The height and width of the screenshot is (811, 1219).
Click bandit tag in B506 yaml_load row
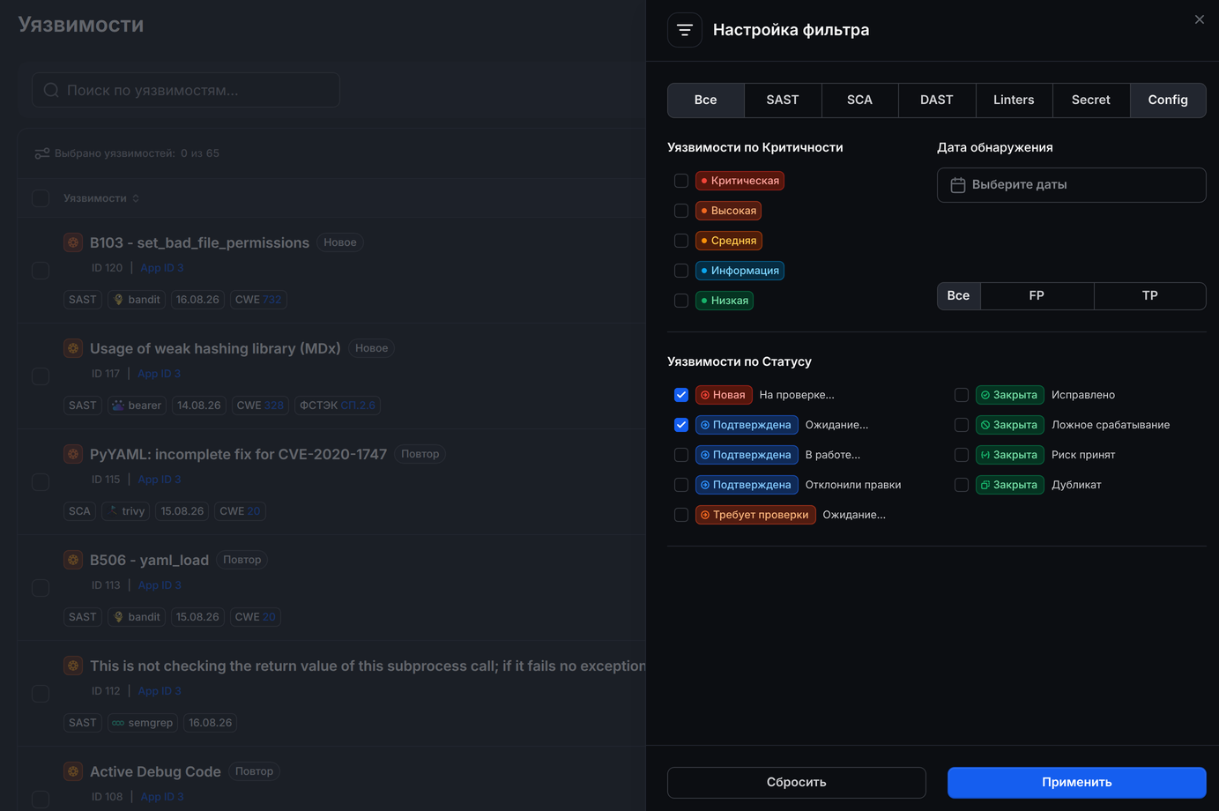click(136, 617)
